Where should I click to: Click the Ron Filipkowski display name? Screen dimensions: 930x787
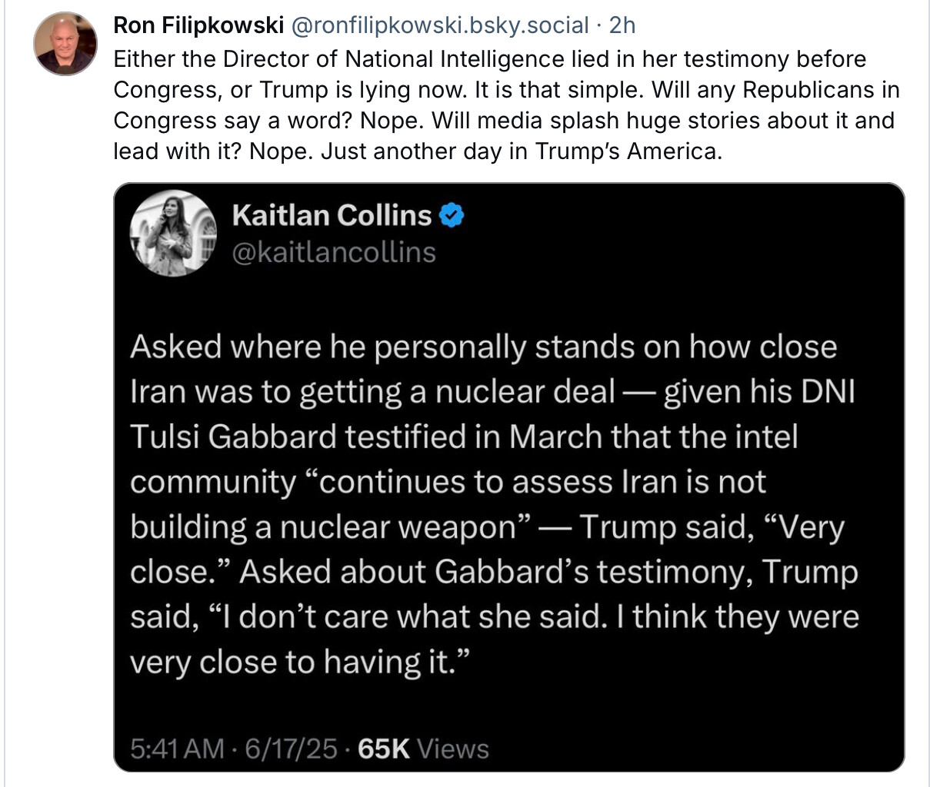(198, 25)
